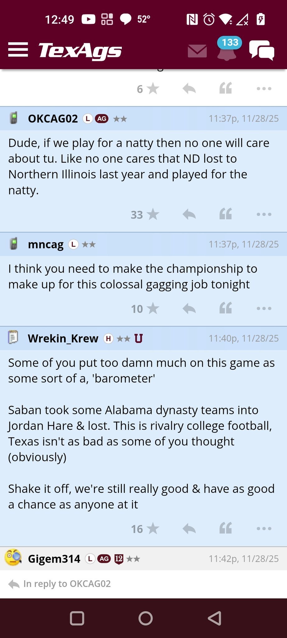Tap the TexAgs logo
Viewport: 287px width, 638px height.
coord(80,50)
